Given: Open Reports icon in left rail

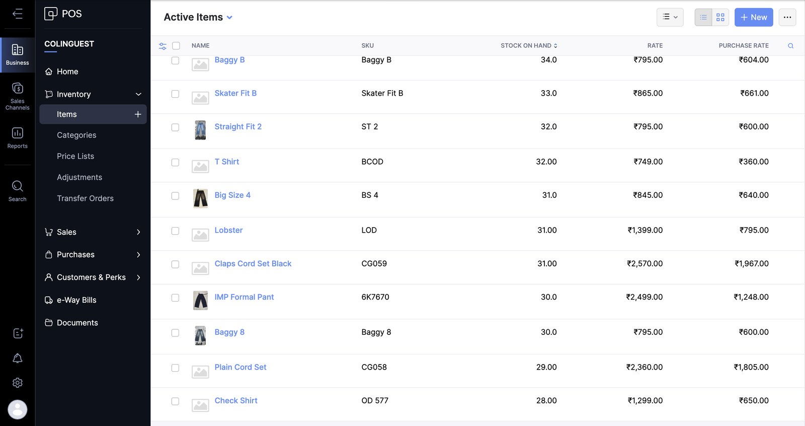Looking at the screenshot, I should [x=18, y=137].
